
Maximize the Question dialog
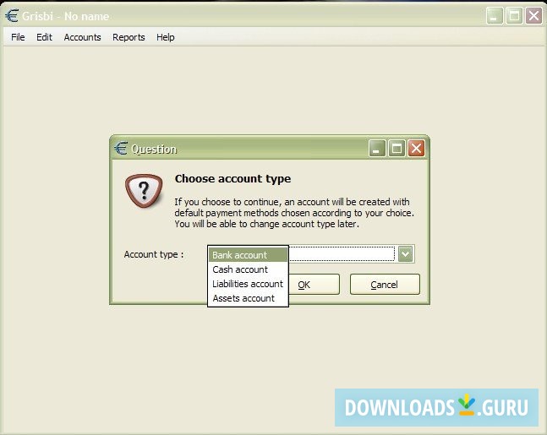coord(397,149)
